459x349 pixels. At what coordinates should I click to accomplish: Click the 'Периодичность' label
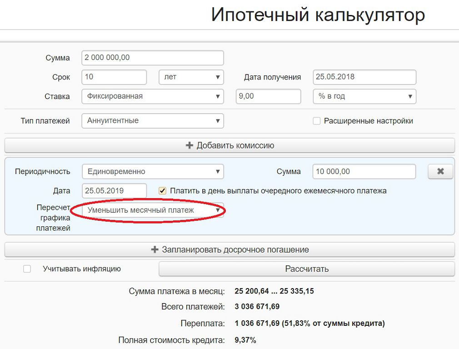click(42, 172)
